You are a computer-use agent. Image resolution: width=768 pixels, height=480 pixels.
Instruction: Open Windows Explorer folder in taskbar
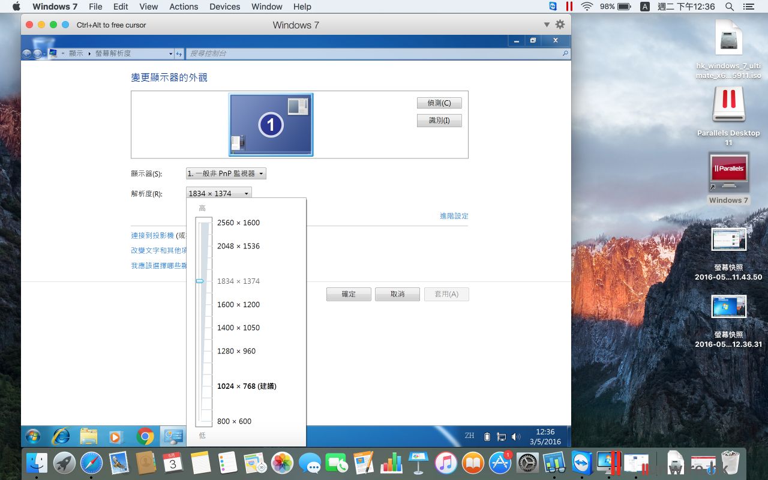point(89,436)
